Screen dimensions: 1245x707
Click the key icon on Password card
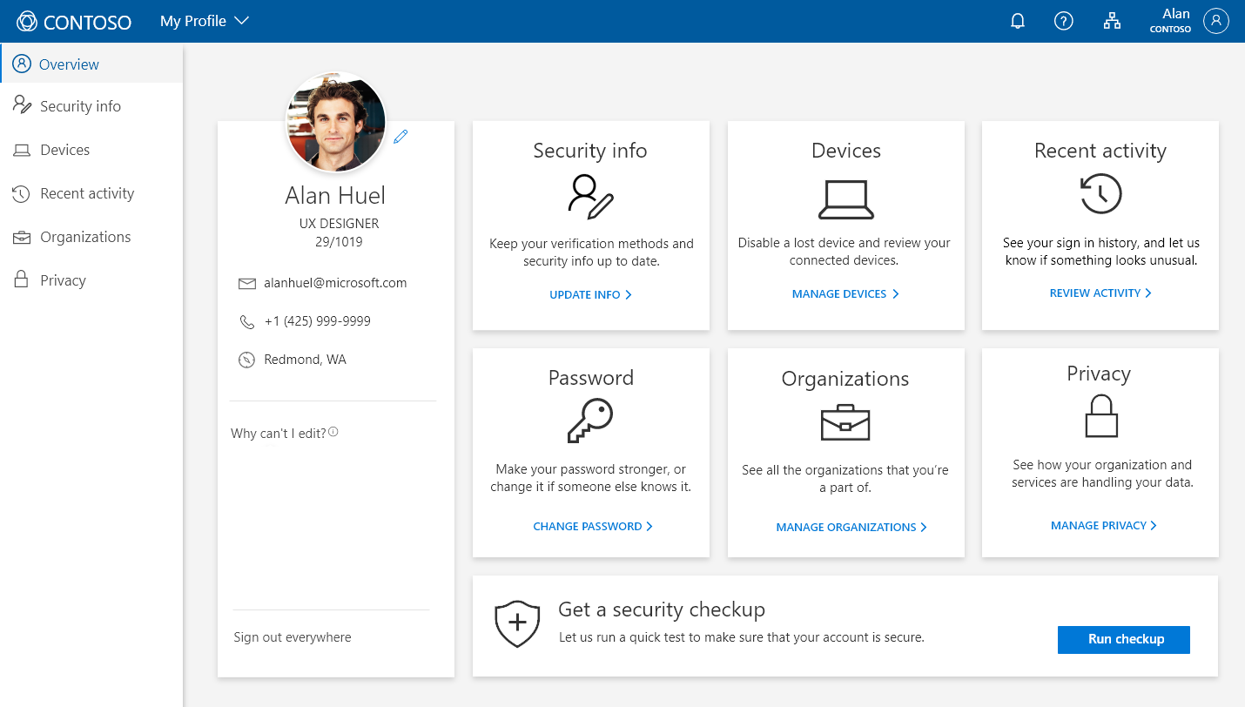[590, 422]
